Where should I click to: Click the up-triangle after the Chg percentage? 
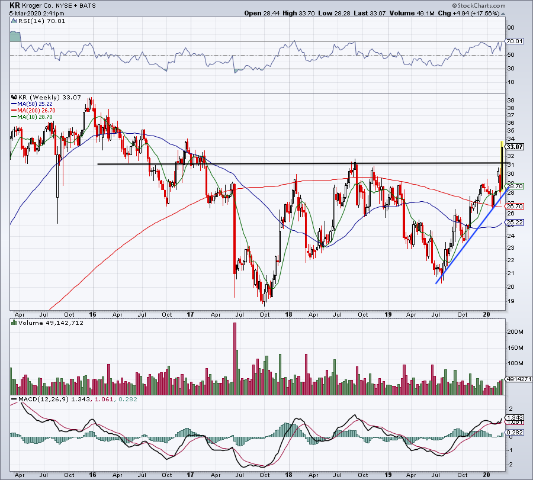(503, 14)
